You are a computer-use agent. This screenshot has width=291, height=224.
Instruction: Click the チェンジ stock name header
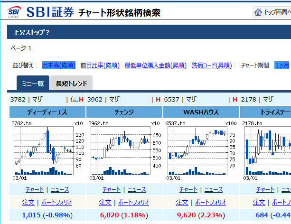click(124, 112)
